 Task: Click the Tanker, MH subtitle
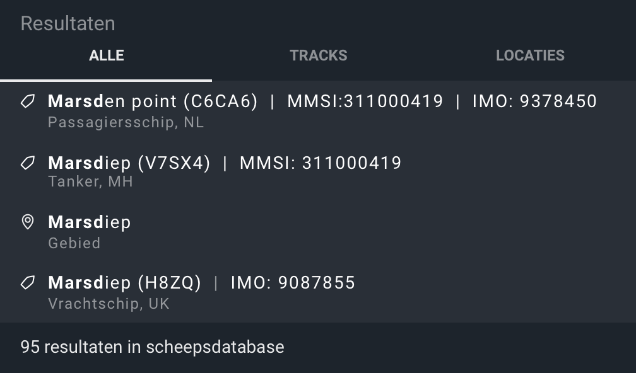click(90, 181)
